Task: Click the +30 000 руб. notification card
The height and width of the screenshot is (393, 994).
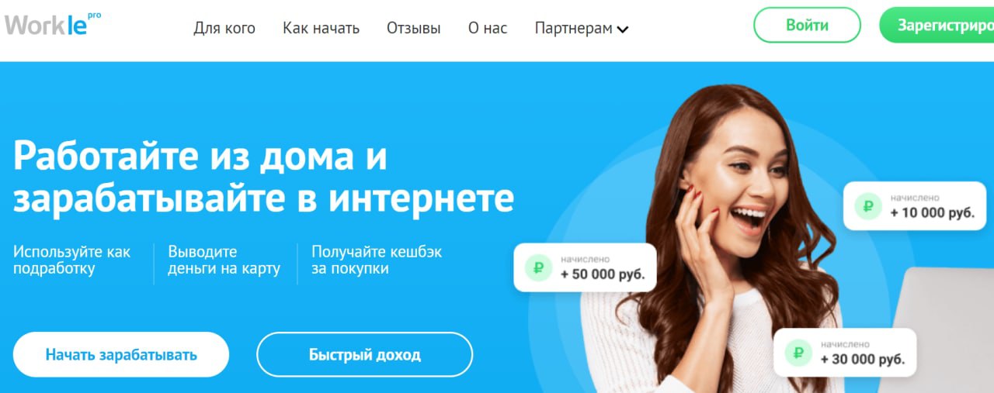Action: [x=845, y=353]
